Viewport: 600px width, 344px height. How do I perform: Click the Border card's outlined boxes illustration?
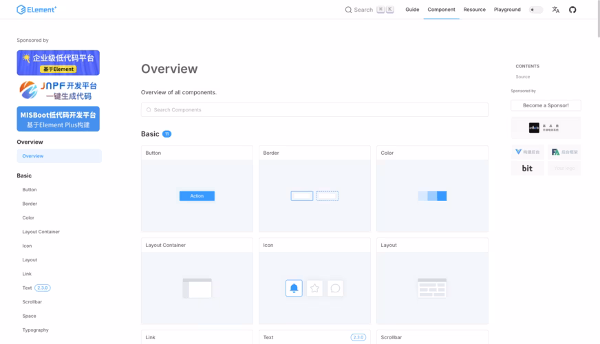click(x=314, y=196)
